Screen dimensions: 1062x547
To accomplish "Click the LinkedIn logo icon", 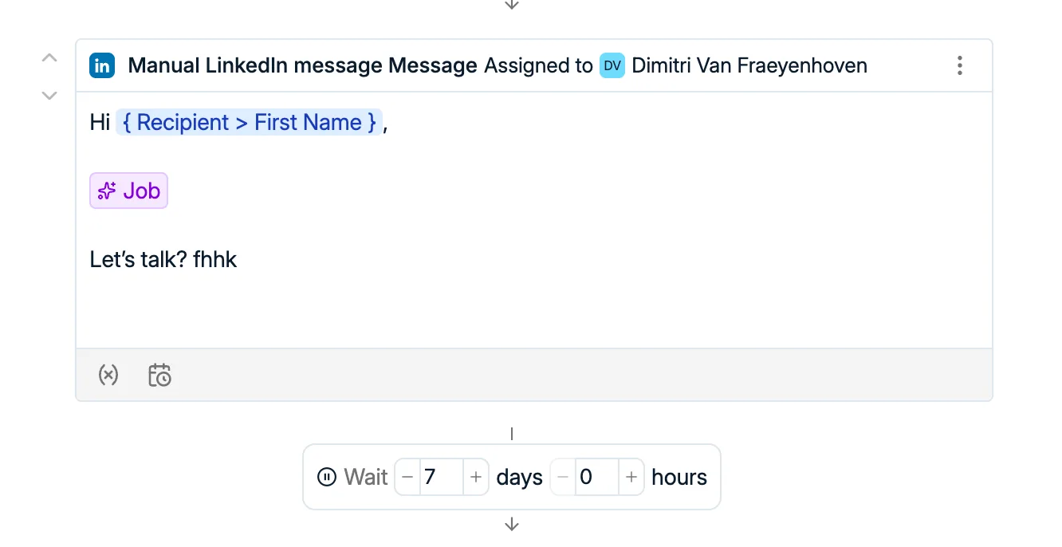I will click(102, 65).
